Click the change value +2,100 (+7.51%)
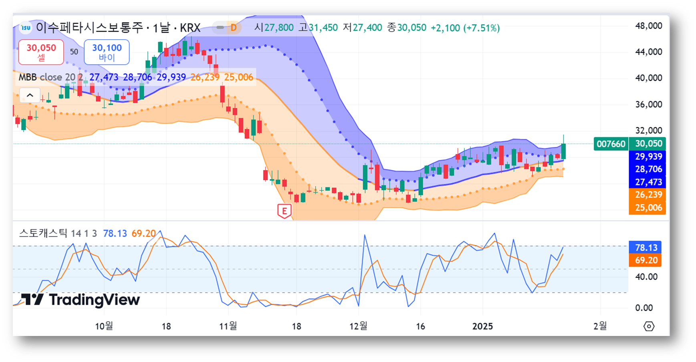The image size is (696, 362). click(465, 28)
